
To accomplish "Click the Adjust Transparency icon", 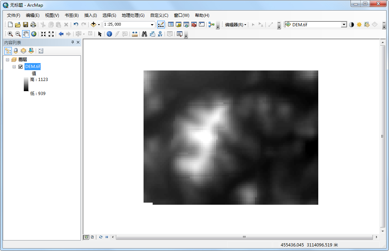I will pos(367,24).
